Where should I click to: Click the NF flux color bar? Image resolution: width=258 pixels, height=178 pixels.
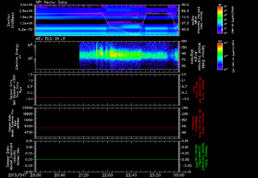(x=220, y=20)
